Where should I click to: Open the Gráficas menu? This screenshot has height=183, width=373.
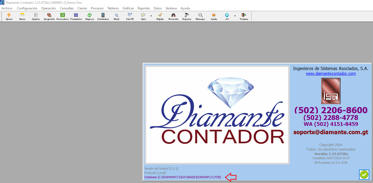(128, 8)
